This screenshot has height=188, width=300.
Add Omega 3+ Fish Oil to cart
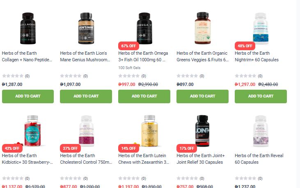tap(144, 96)
